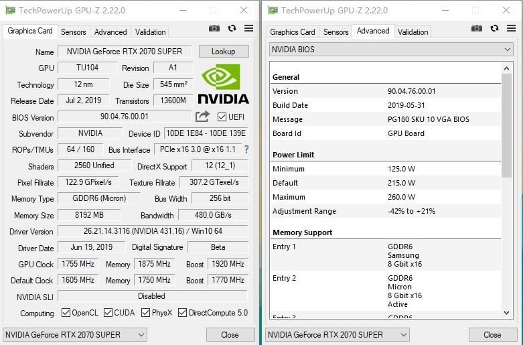Screen dimensions: 523x345
Task: Click the refresh icon in Advanced window
Action: (x=494, y=28)
